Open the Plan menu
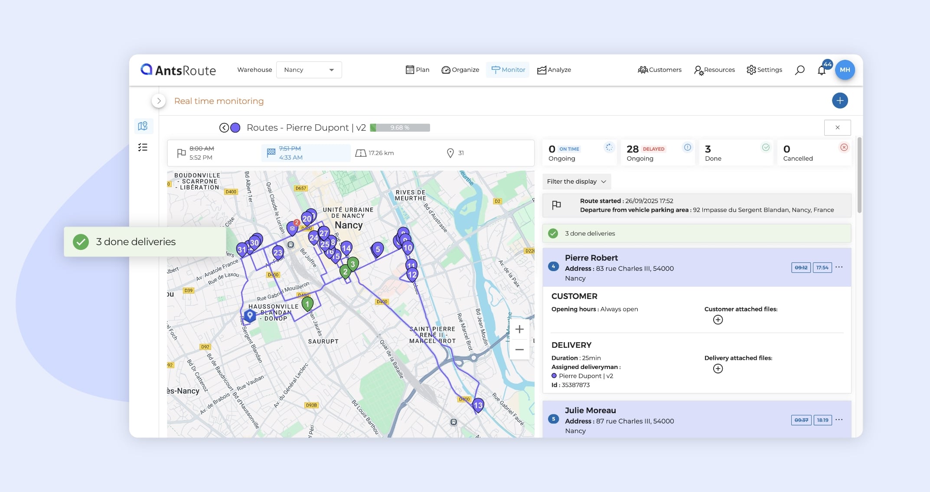The image size is (930, 492). click(417, 70)
